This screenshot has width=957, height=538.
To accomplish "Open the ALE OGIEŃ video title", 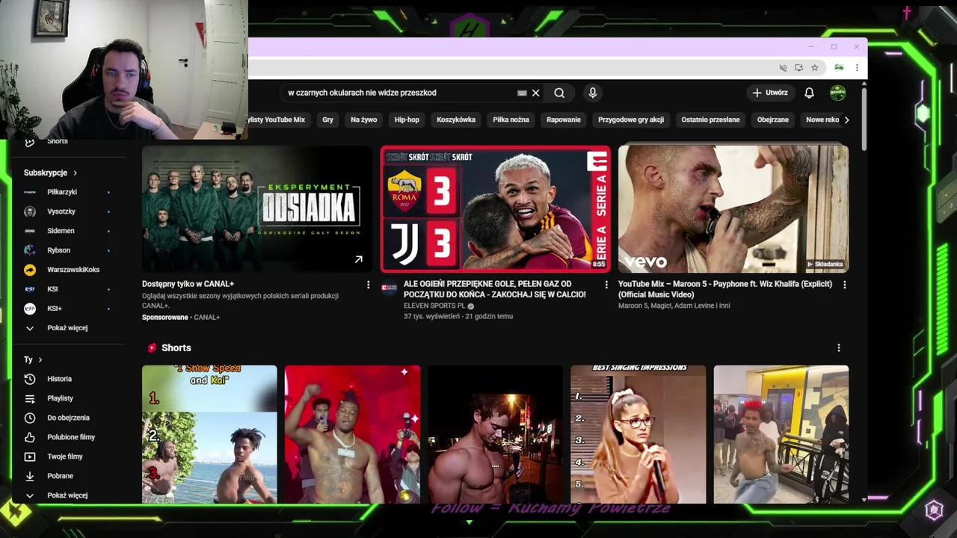I will [x=495, y=289].
